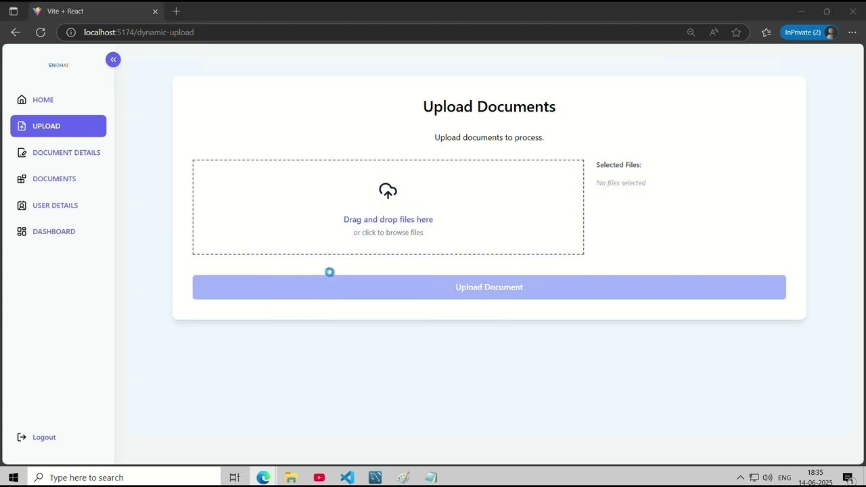Viewport: 866px width, 487px height.
Task: Open Task View from the taskbar
Action: [x=234, y=478]
